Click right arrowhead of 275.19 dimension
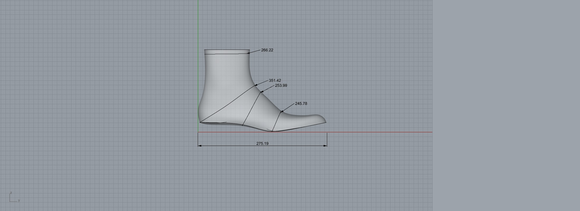This screenshot has width=580, height=211. 325,146
